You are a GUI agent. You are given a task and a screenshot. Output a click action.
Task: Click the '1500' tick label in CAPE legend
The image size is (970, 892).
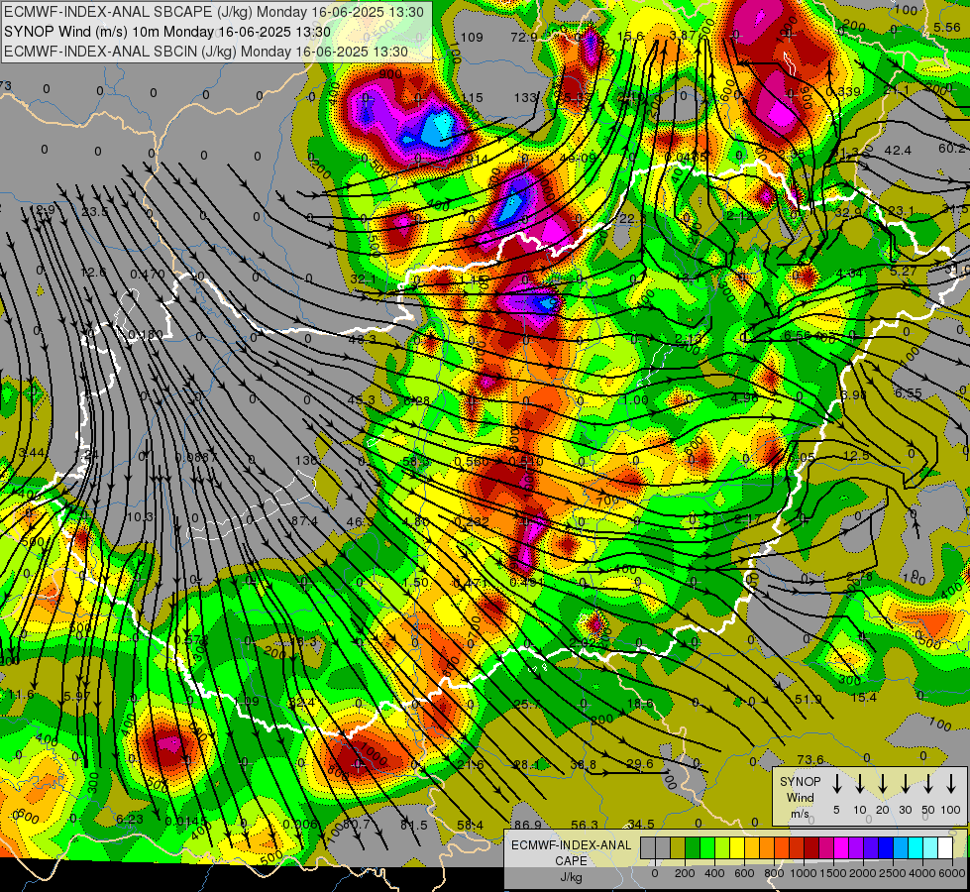pos(832,873)
